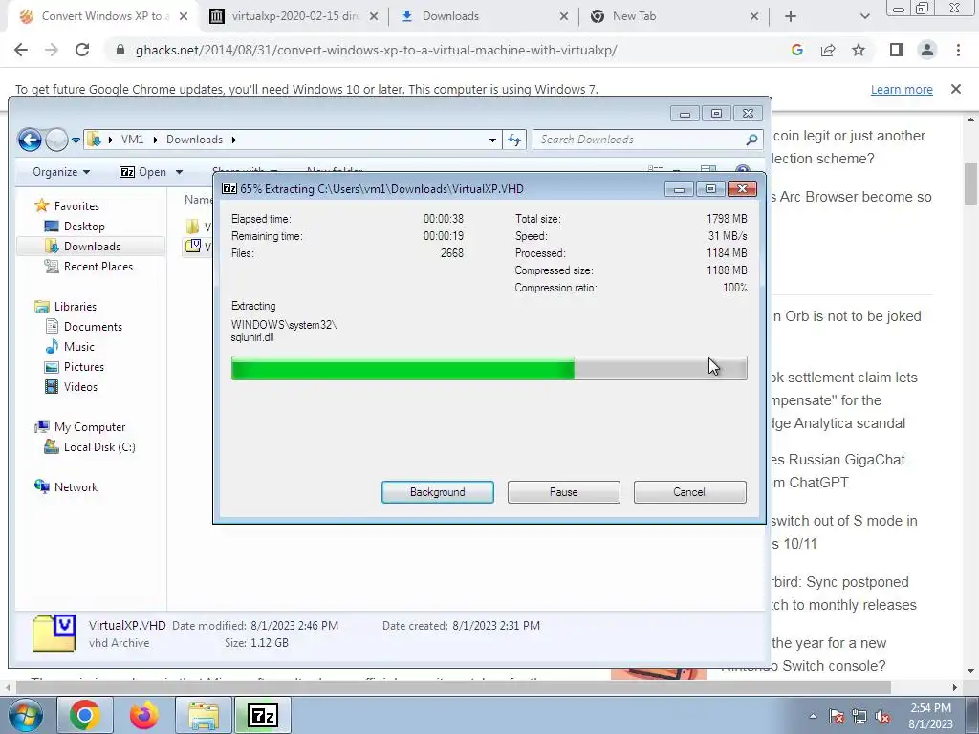The image size is (979, 734).
Task: Click the 7-Zip taskbar icon
Action: (x=262, y=715)
